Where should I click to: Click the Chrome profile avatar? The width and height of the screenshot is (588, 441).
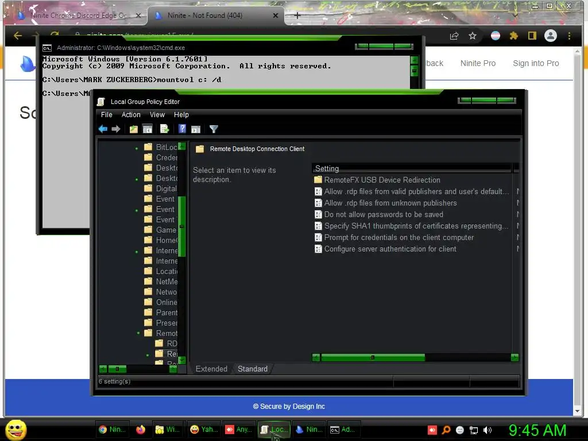[x=551, y=36]
